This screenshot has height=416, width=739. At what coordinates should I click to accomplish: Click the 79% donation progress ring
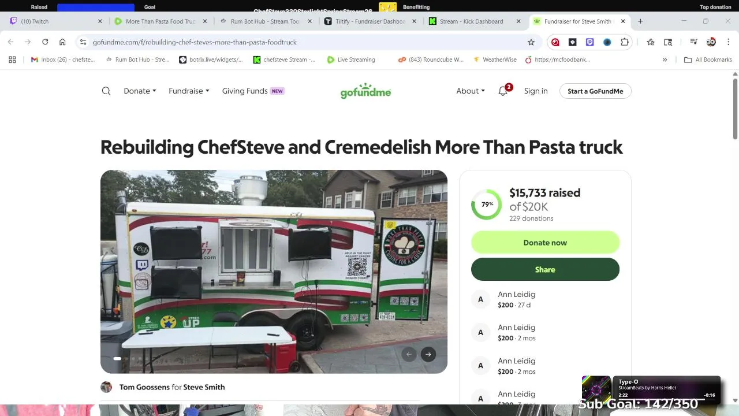click(x=486, y=205)
